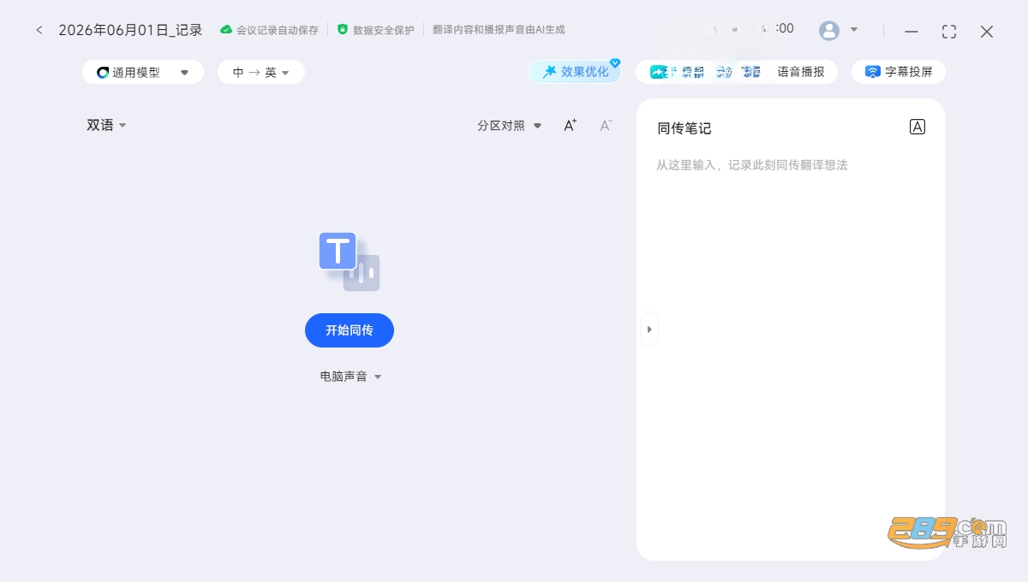Image resolution: width=1028 pixels, height=582 pixels.
Task: Click the 会议记录自动保存 cloud icon
Action: point(226,29)
